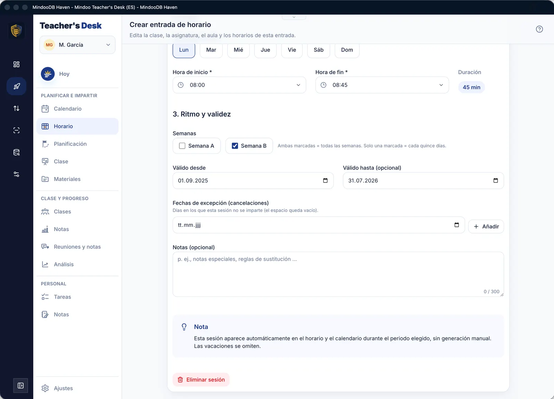
Task: Toggle the Jue day button
Action: point(265,50)
